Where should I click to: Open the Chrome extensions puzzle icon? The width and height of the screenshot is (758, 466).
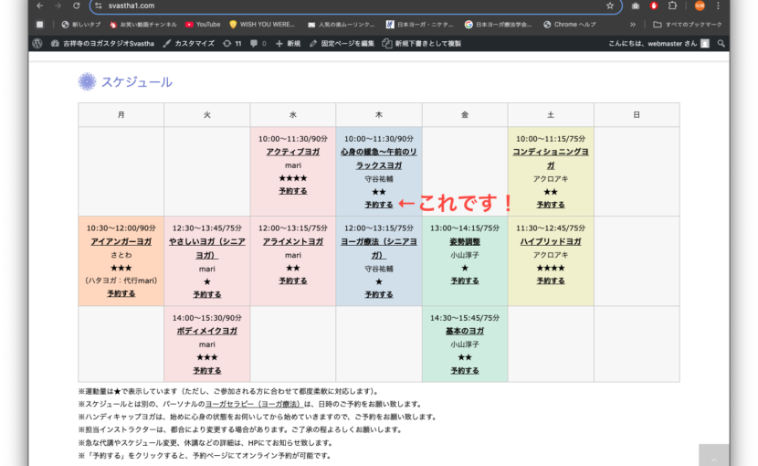tap(672, 5)
